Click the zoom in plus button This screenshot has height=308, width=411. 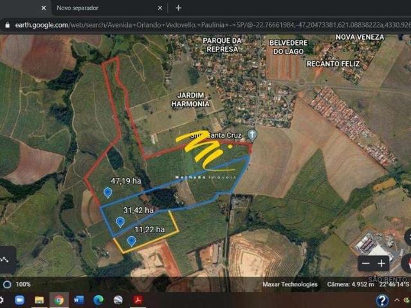[381, 263]
